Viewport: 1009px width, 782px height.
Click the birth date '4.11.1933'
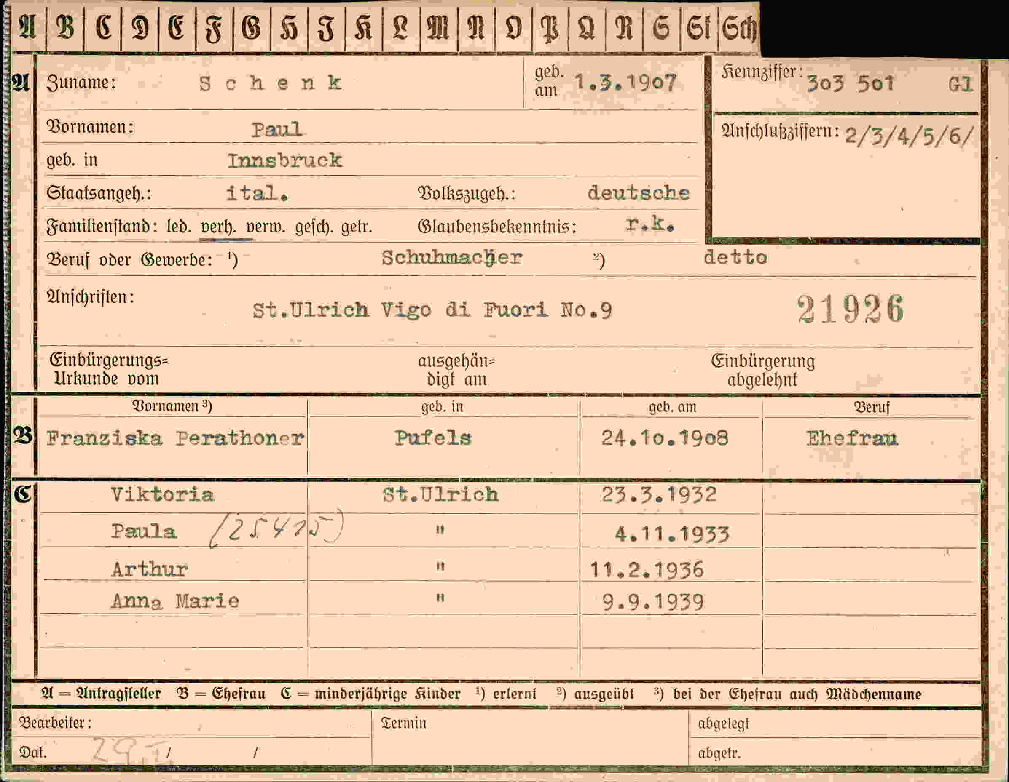coord(672,534)
